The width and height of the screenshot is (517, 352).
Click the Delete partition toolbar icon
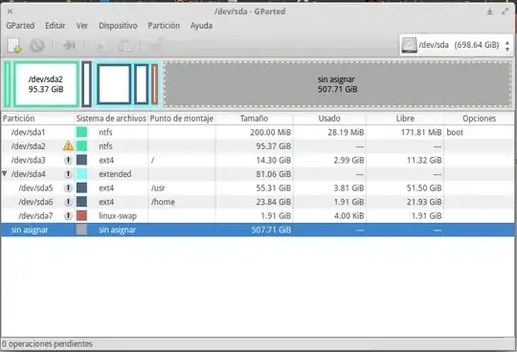37,45
